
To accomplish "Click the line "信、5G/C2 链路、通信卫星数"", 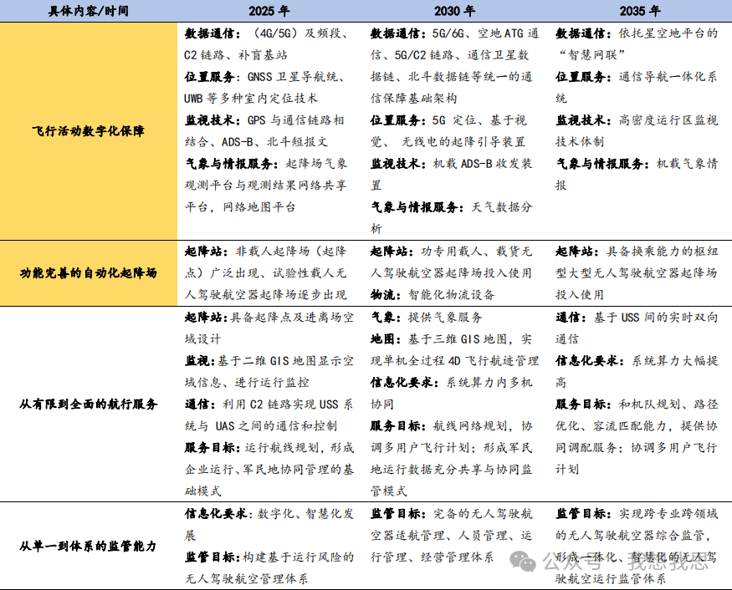I will (x=449, y=55).
